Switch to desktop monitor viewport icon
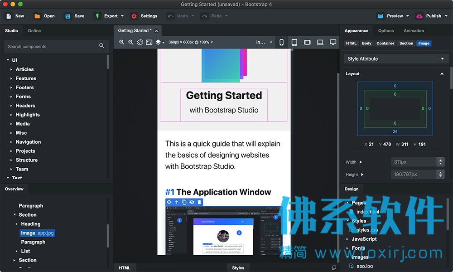The image size is (453, 272). (x=333, y=42)
